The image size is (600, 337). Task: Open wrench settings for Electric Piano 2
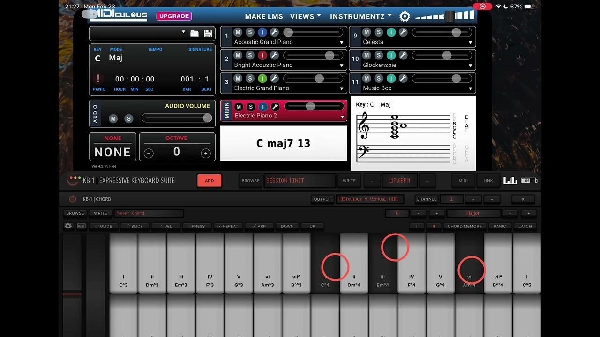point(275,107)
